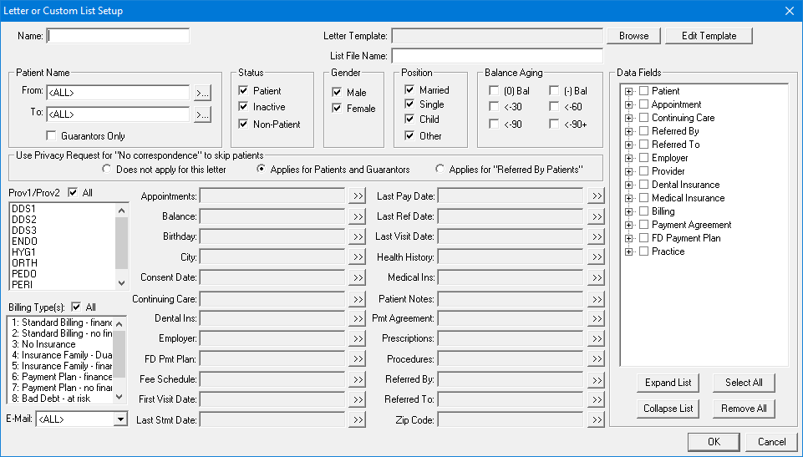The height and width of the screenshot is (457, 803).
Task: Expand the Appointment data fields node
Action: coord(628,104)
